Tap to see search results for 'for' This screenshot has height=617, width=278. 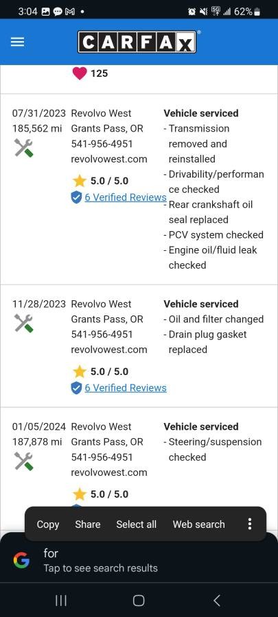point(100,568)
